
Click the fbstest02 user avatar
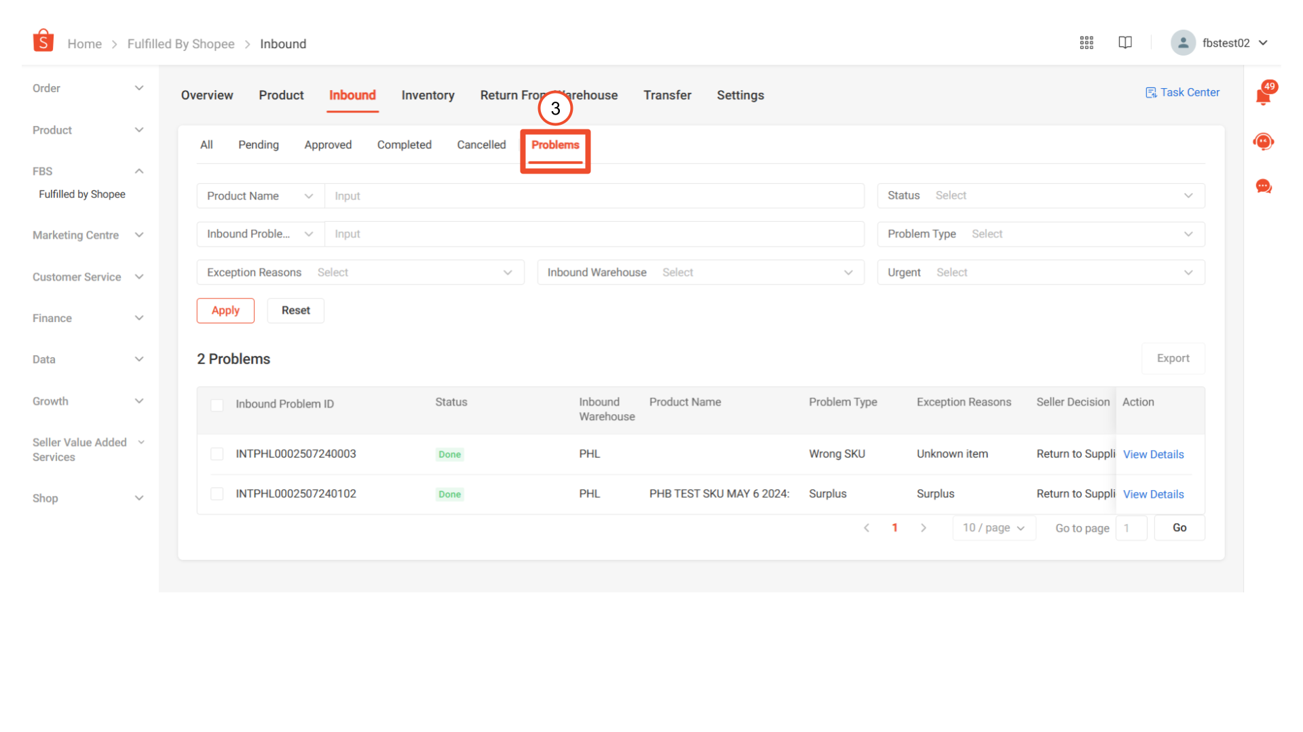coord(1183,43)
